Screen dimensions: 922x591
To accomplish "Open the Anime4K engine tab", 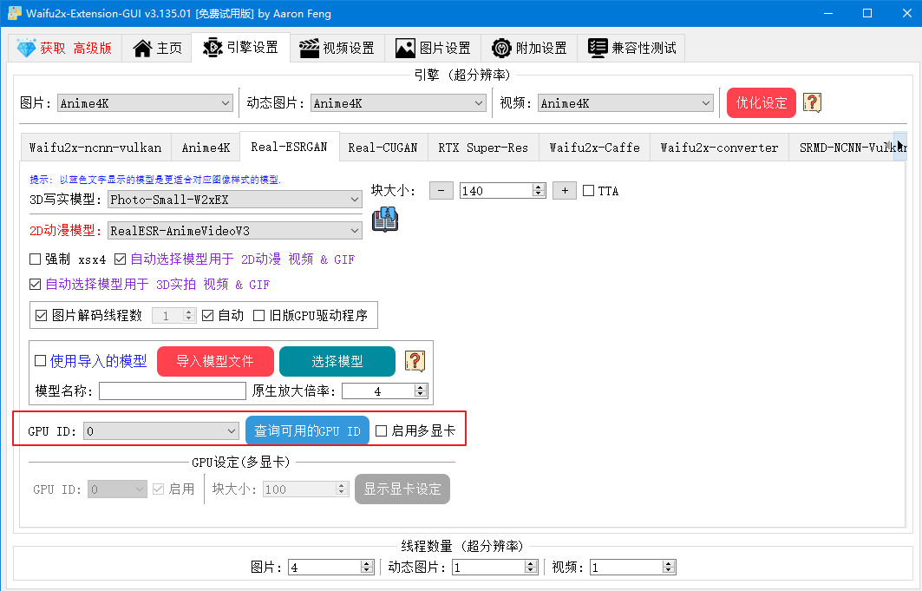I will [x=206, y=148].
